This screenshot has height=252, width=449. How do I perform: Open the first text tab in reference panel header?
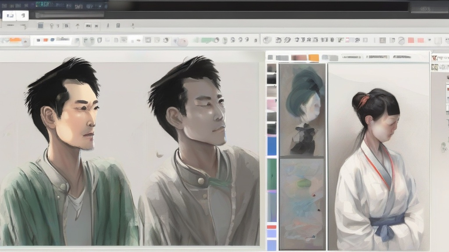coord(352,57)
